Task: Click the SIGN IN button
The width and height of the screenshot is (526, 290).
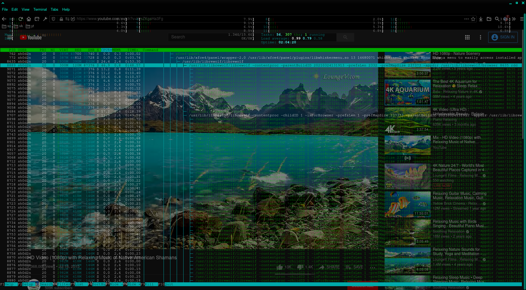Action: tap(503, 37)
